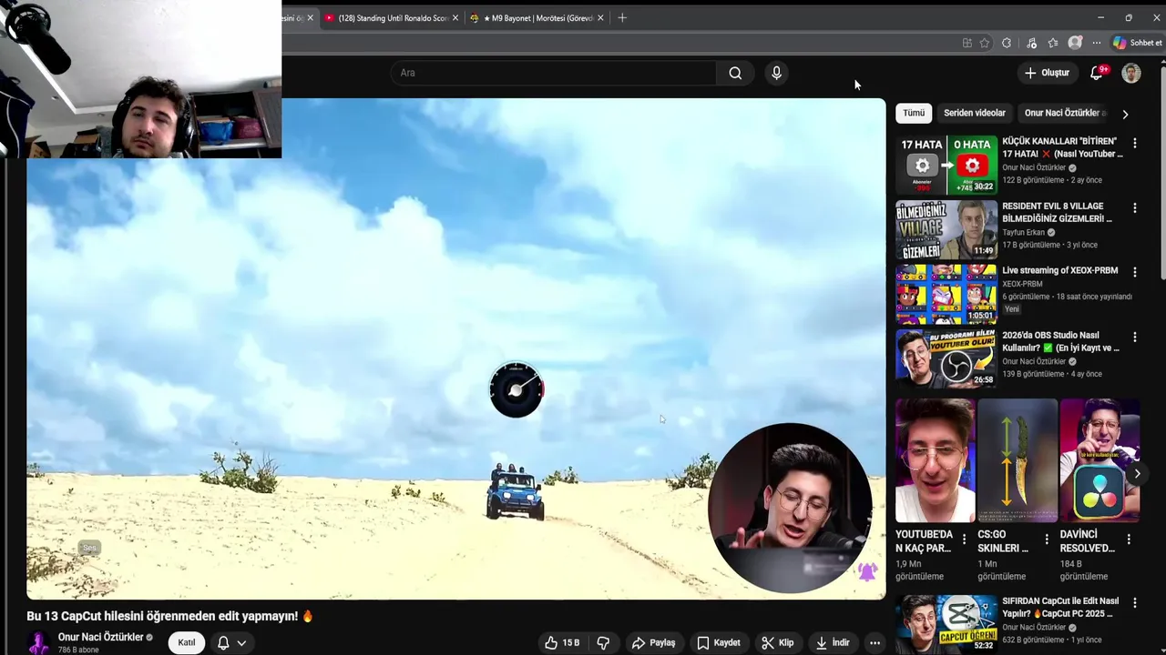This screenshot has width=1166, height=655.
Task: Save the video via Kaydet
Action: point(719,643)
